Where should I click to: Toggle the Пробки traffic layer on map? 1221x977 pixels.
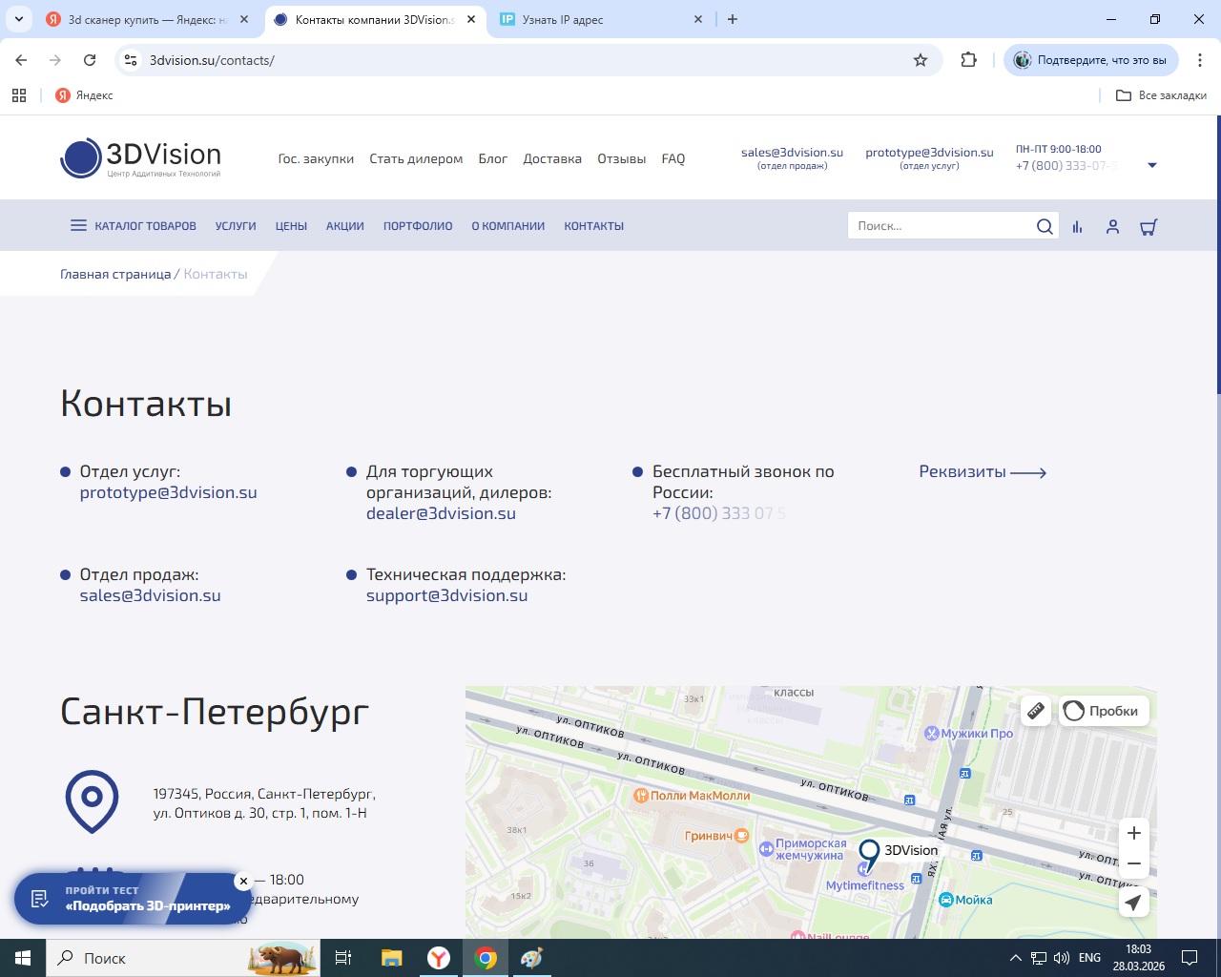click(x=1103, y=711)
